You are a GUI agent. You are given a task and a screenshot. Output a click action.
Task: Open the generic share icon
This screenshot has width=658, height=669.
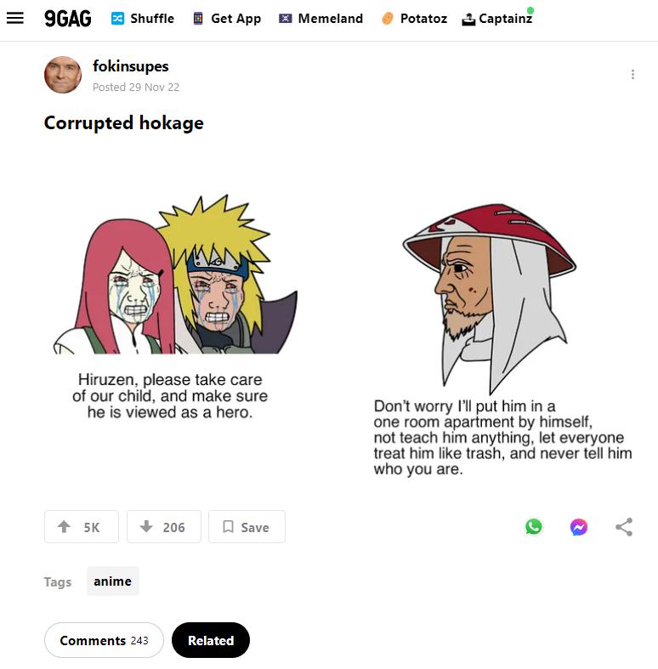624,527
